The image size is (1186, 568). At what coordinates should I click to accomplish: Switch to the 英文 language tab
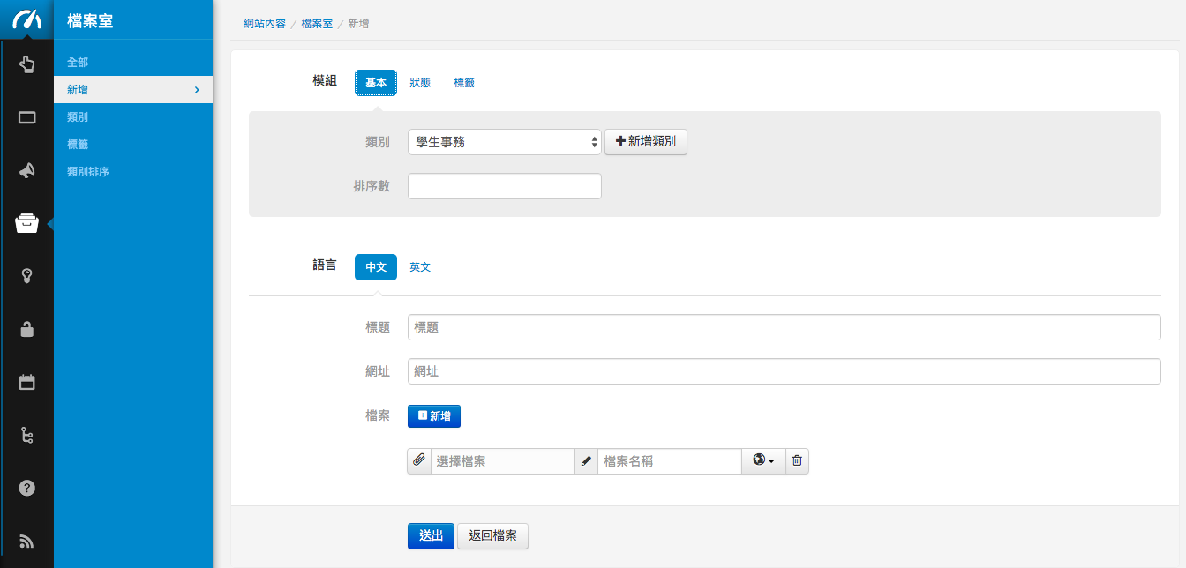[420, 267]
